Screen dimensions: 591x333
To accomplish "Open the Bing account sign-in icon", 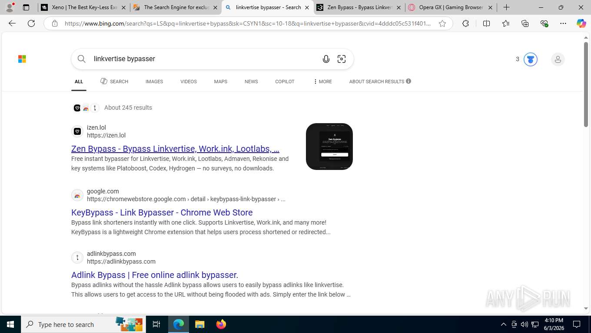I will point(558,59).
